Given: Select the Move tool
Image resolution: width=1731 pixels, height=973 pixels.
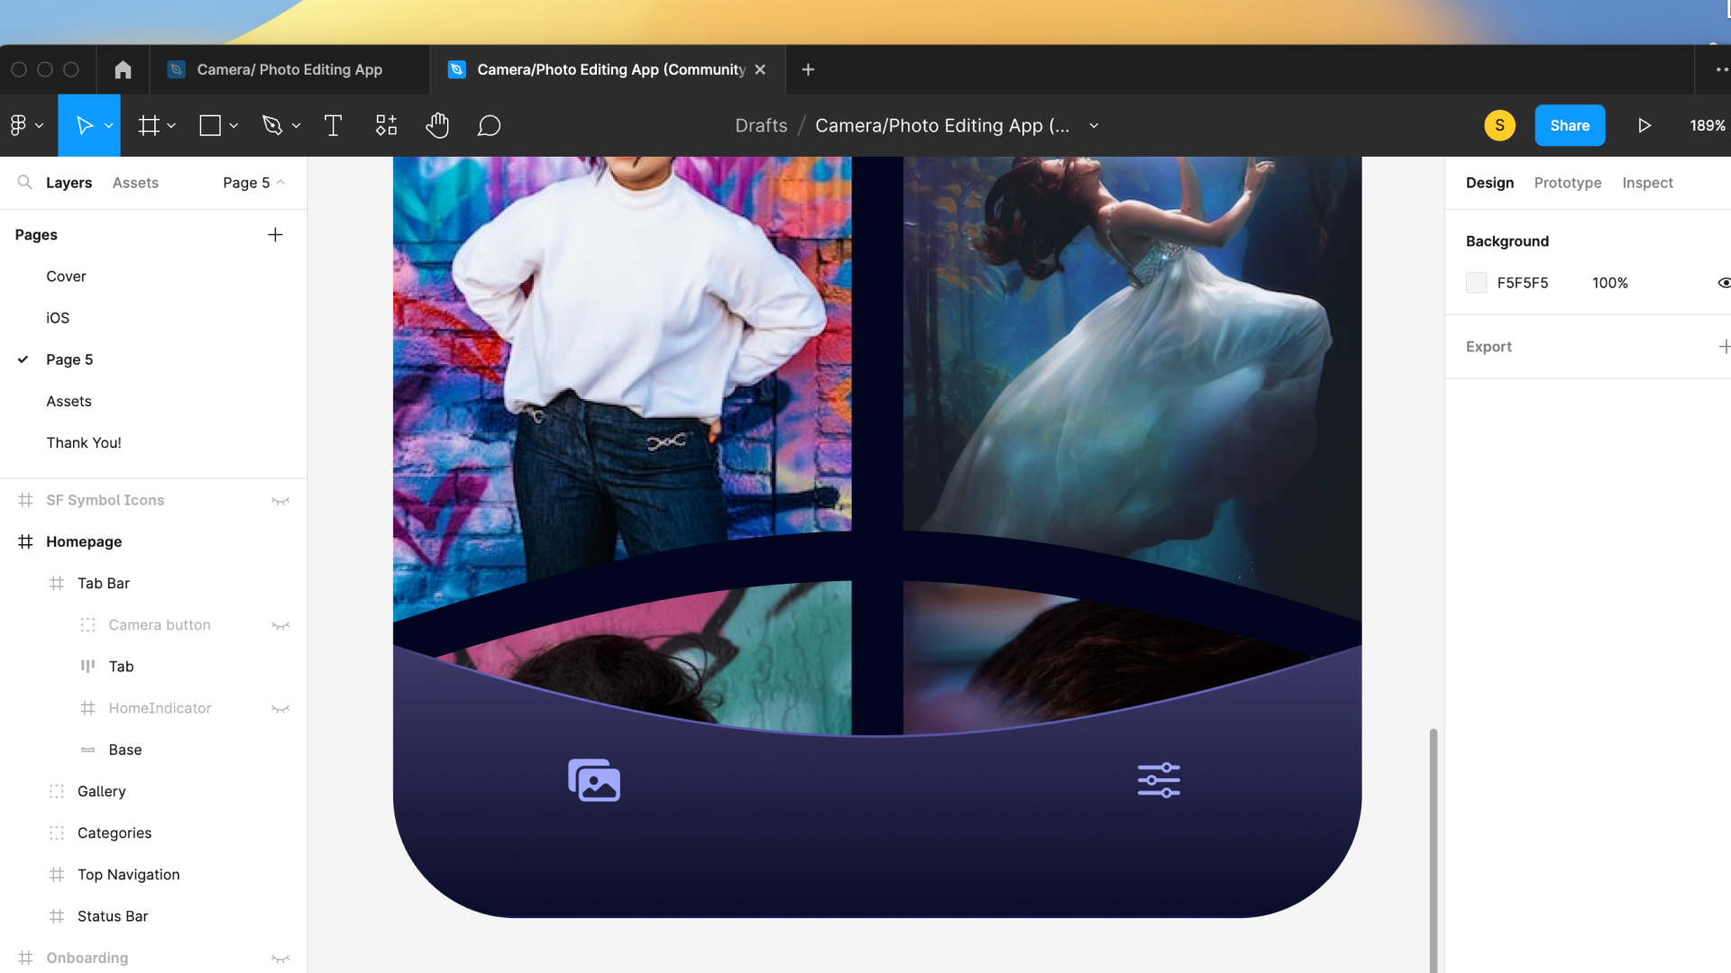Looking at the screenshot, I should click(x=83, y=125).
